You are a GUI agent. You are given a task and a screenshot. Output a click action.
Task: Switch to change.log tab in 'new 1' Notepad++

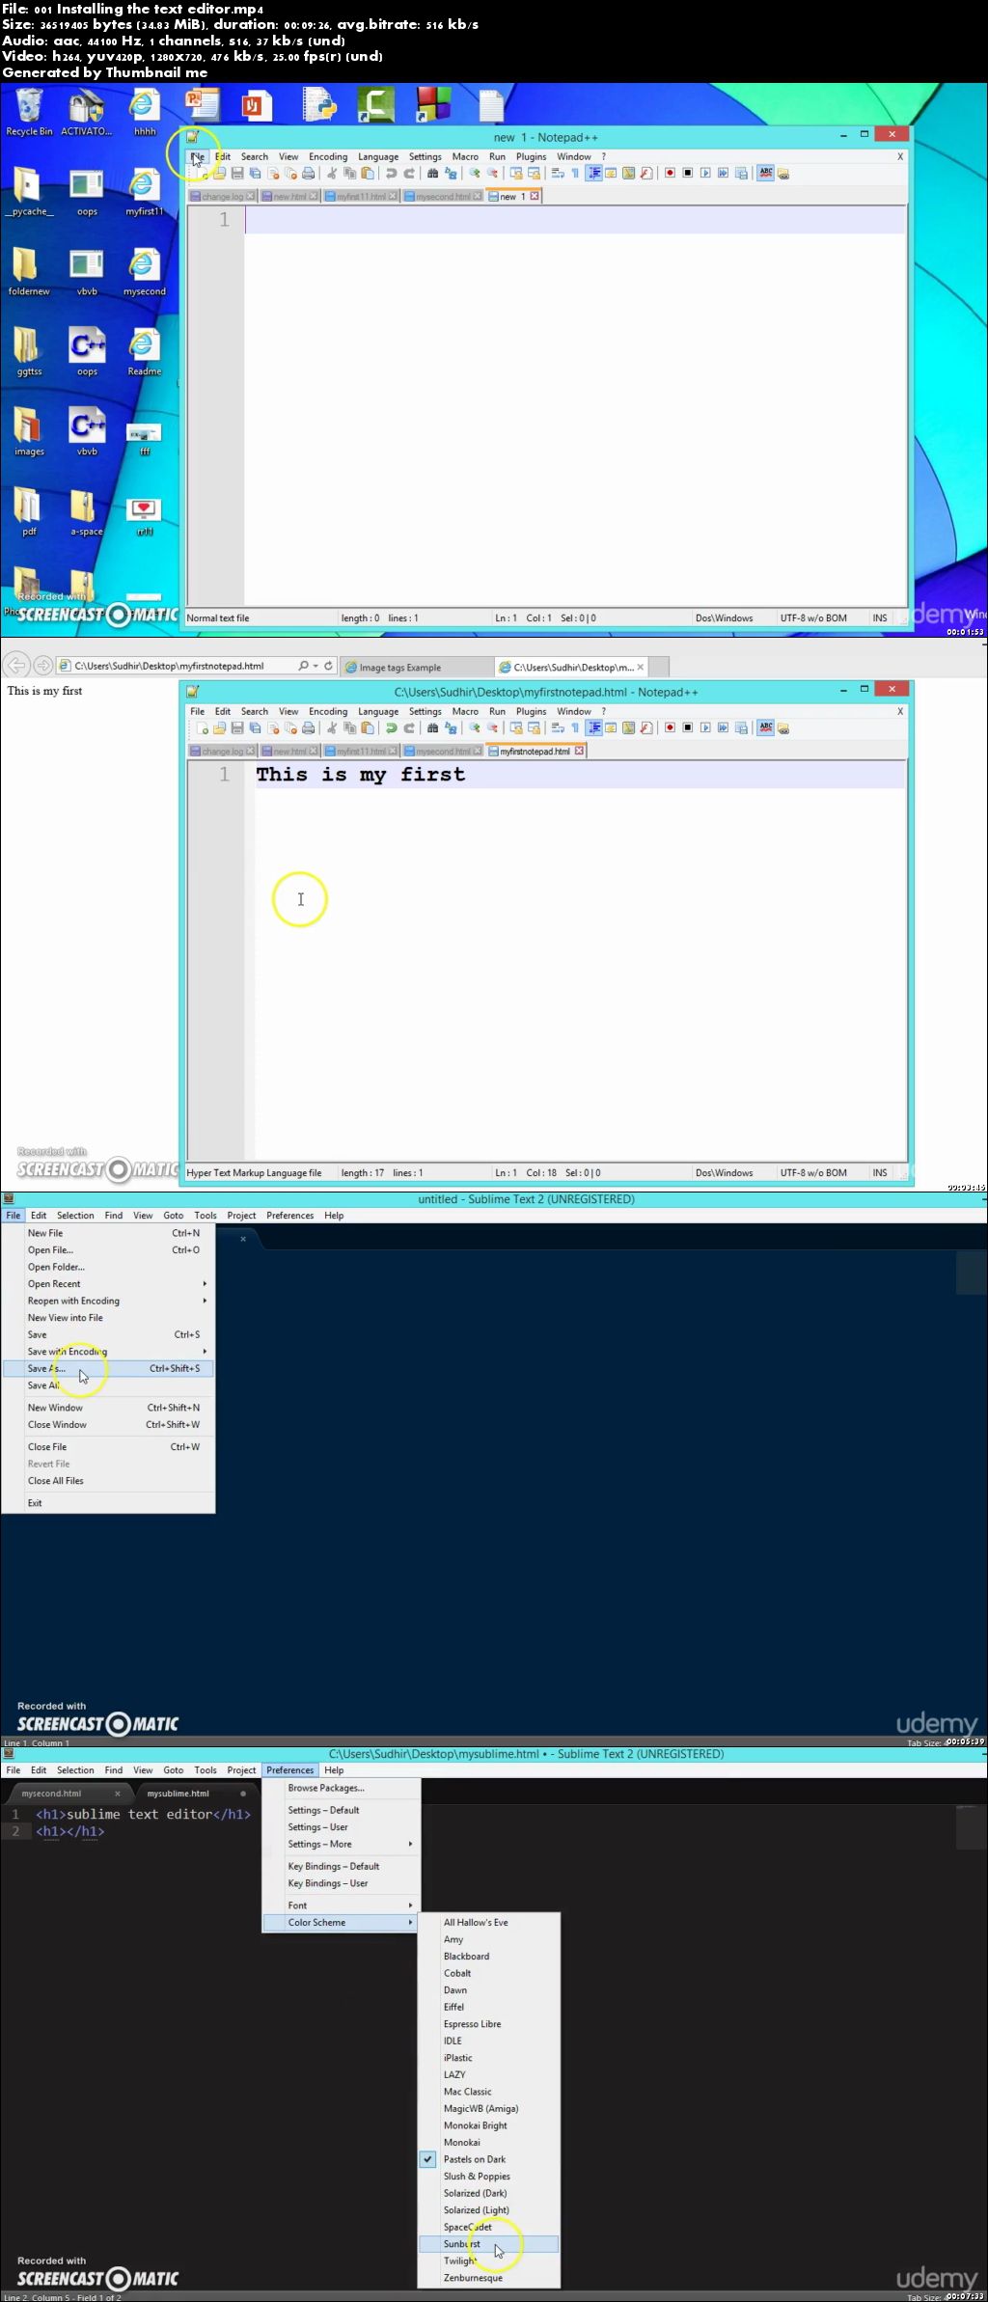click(222, 196)
